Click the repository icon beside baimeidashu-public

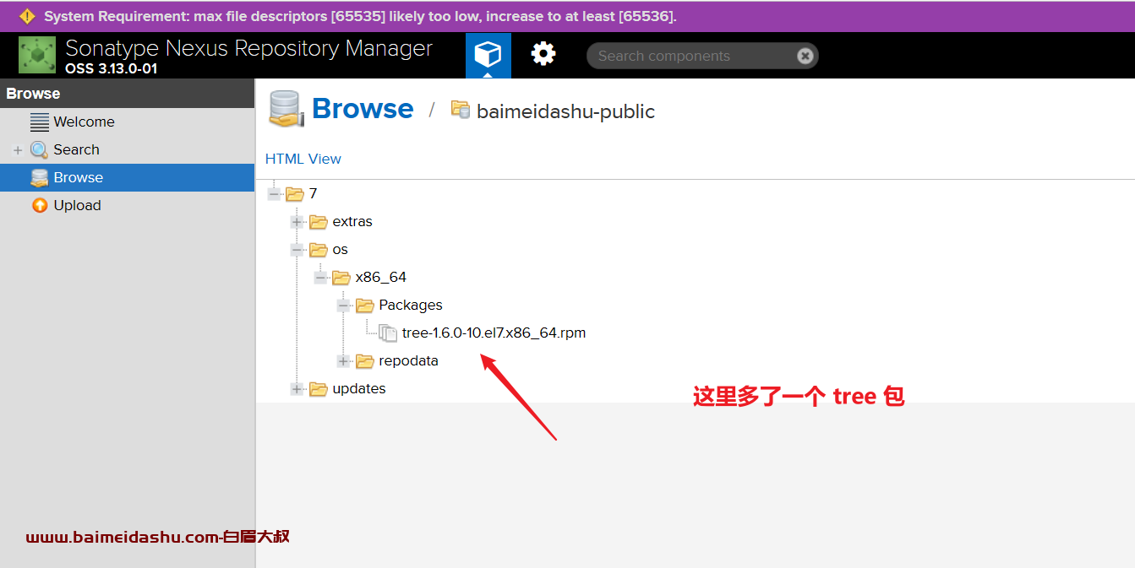coord(461,109)
